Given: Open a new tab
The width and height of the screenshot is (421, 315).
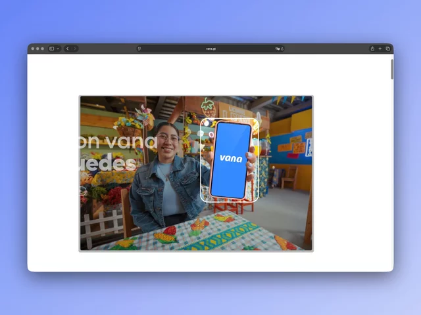Looking at the screenshot, I should coord(380,49).
